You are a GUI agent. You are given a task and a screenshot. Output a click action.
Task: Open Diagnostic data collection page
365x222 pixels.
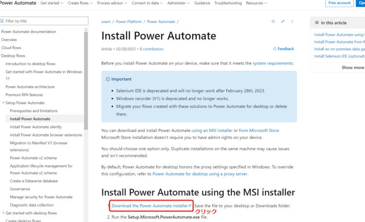[x=32, y=205]
